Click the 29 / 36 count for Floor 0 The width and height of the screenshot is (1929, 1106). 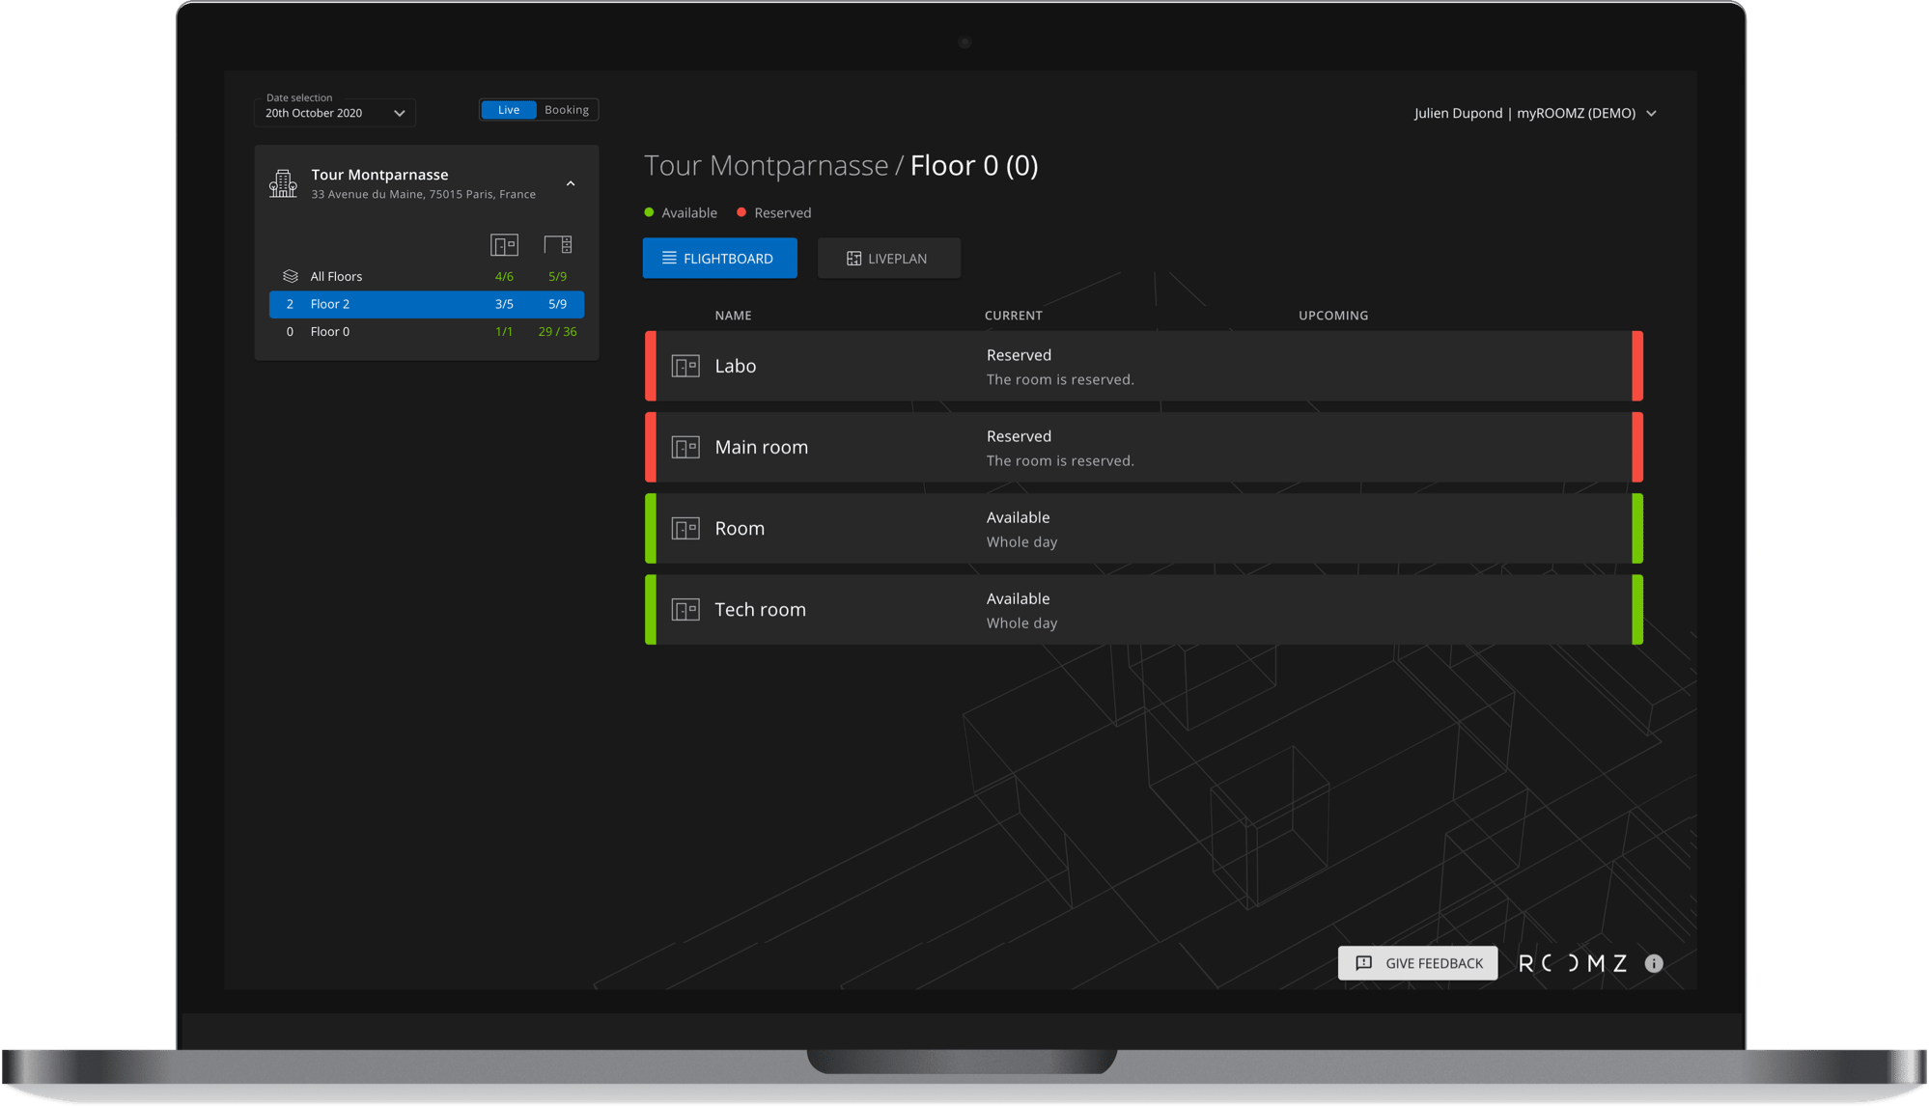(557, 331)
